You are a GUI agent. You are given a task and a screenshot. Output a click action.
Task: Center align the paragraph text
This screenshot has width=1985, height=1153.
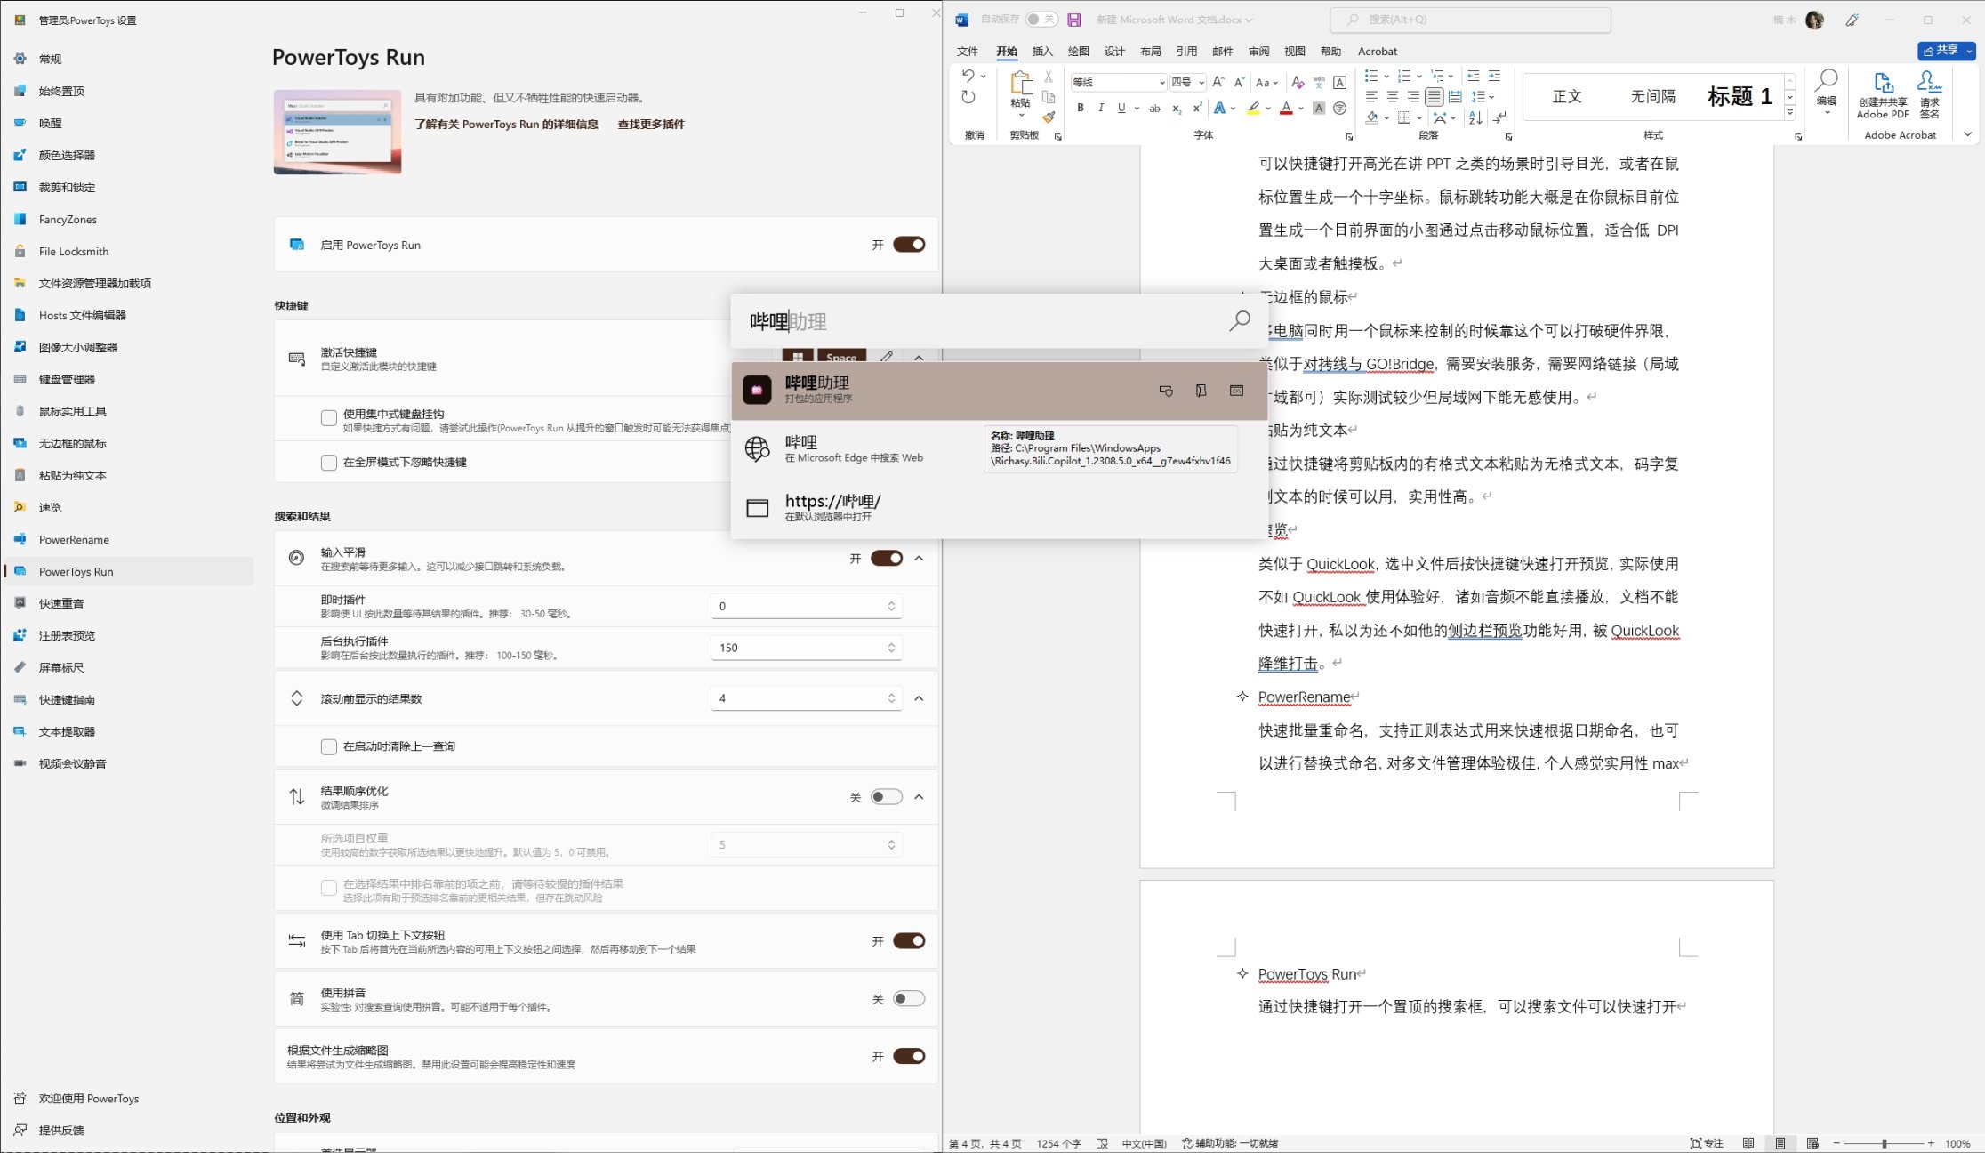click(1392, 96)
